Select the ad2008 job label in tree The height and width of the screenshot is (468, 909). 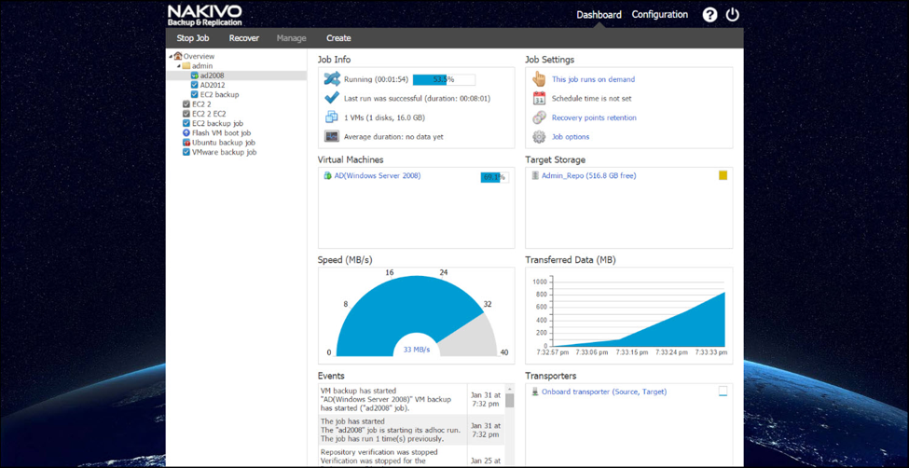pos(213,76)
